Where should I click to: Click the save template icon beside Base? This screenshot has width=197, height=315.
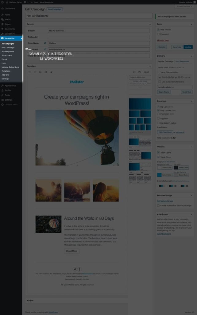point(139,72)
